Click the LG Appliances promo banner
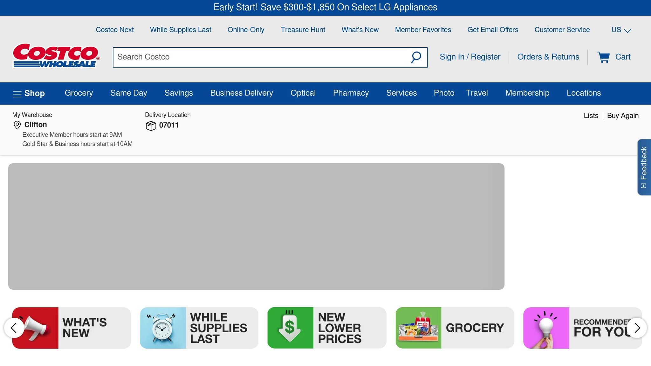 click(325, 7)
